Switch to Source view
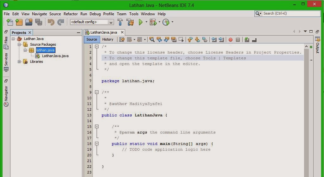 (92, 39)
